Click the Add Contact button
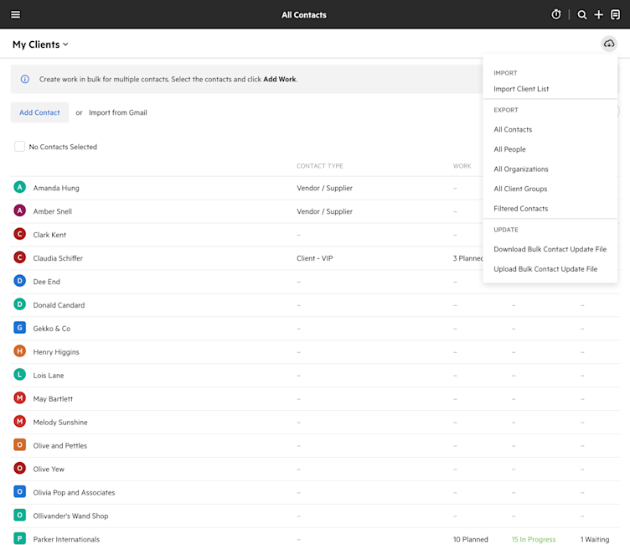 (39, 112)
